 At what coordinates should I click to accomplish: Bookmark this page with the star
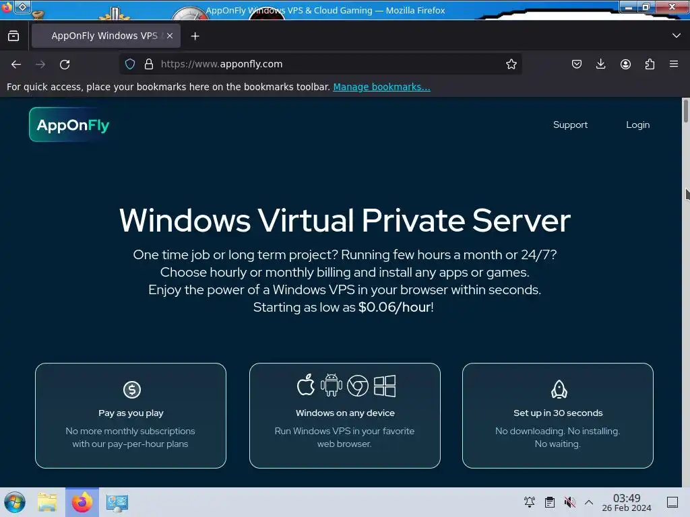(x=511, y=64)
